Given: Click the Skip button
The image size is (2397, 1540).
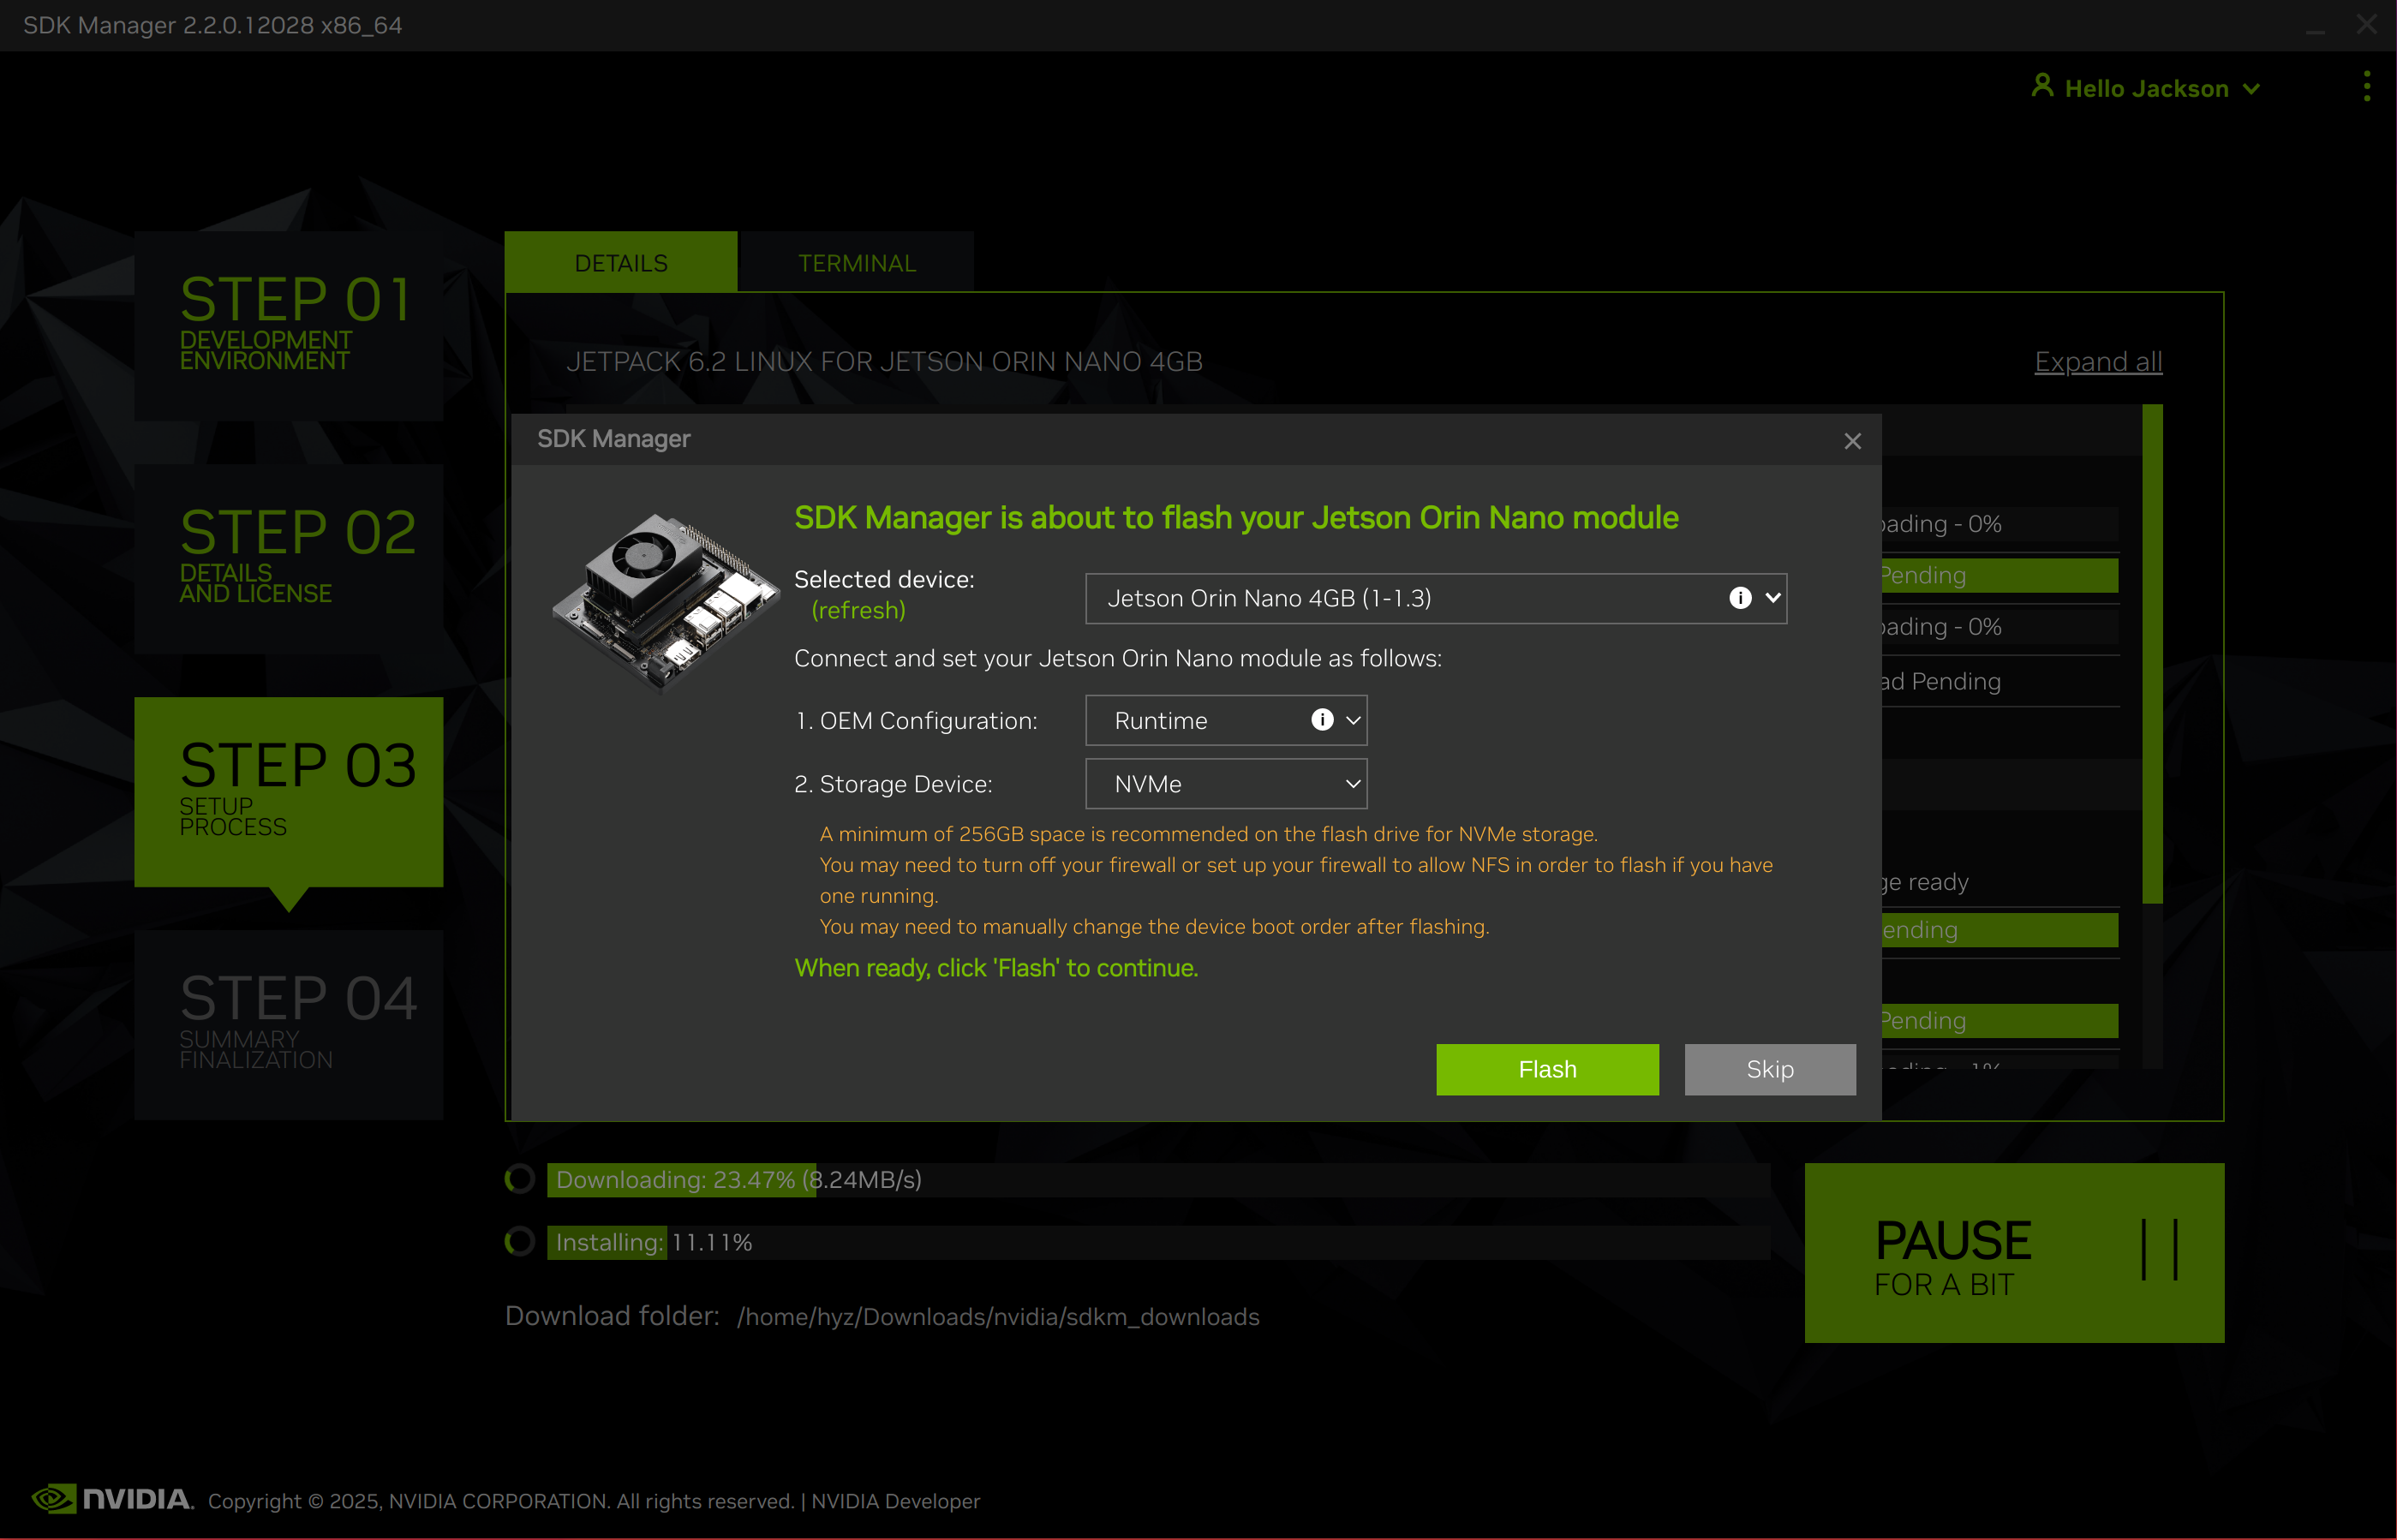Looking at the screenshot, I should 1769,1069.
